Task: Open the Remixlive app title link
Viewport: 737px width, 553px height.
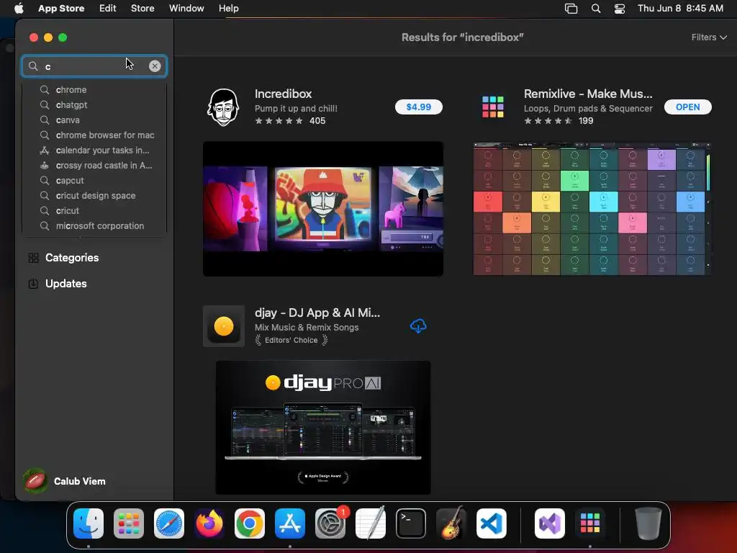Action: [x=588, y=94]
